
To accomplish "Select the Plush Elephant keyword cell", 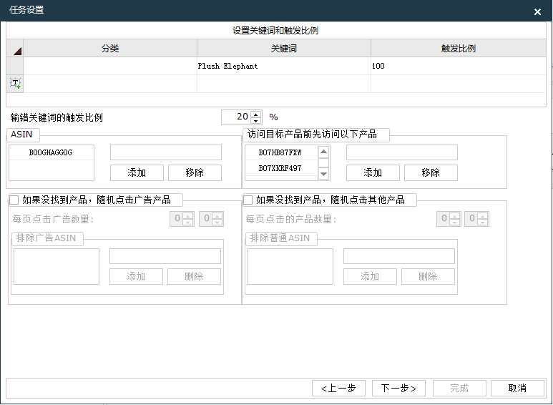I will (x=284, y=66).
